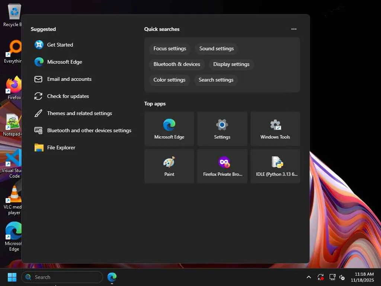
Task: Select the Everything desktop shortcut
Action: pyautogui.click(x=13, y=51)
